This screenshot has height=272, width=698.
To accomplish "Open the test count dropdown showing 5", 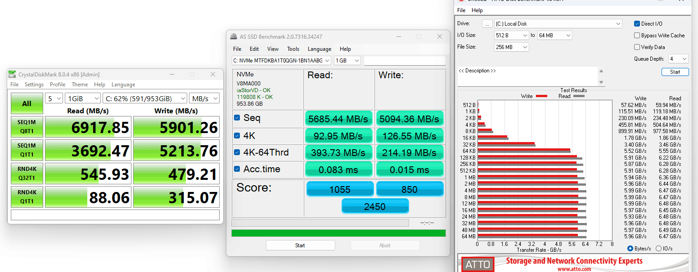I will pos(54,98).
